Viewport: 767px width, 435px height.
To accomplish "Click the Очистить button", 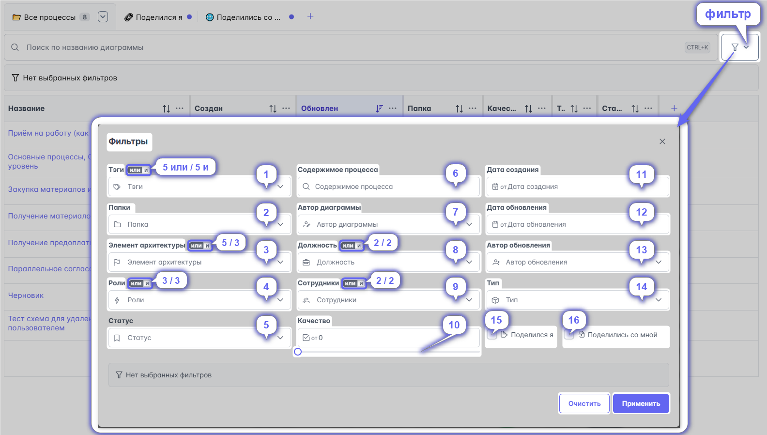I will coord(584,404).
